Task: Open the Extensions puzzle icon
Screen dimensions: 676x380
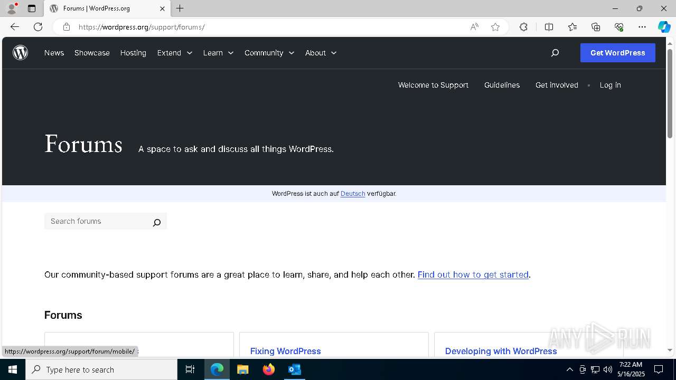Action: pyautogui.click(x=523, y=27)
